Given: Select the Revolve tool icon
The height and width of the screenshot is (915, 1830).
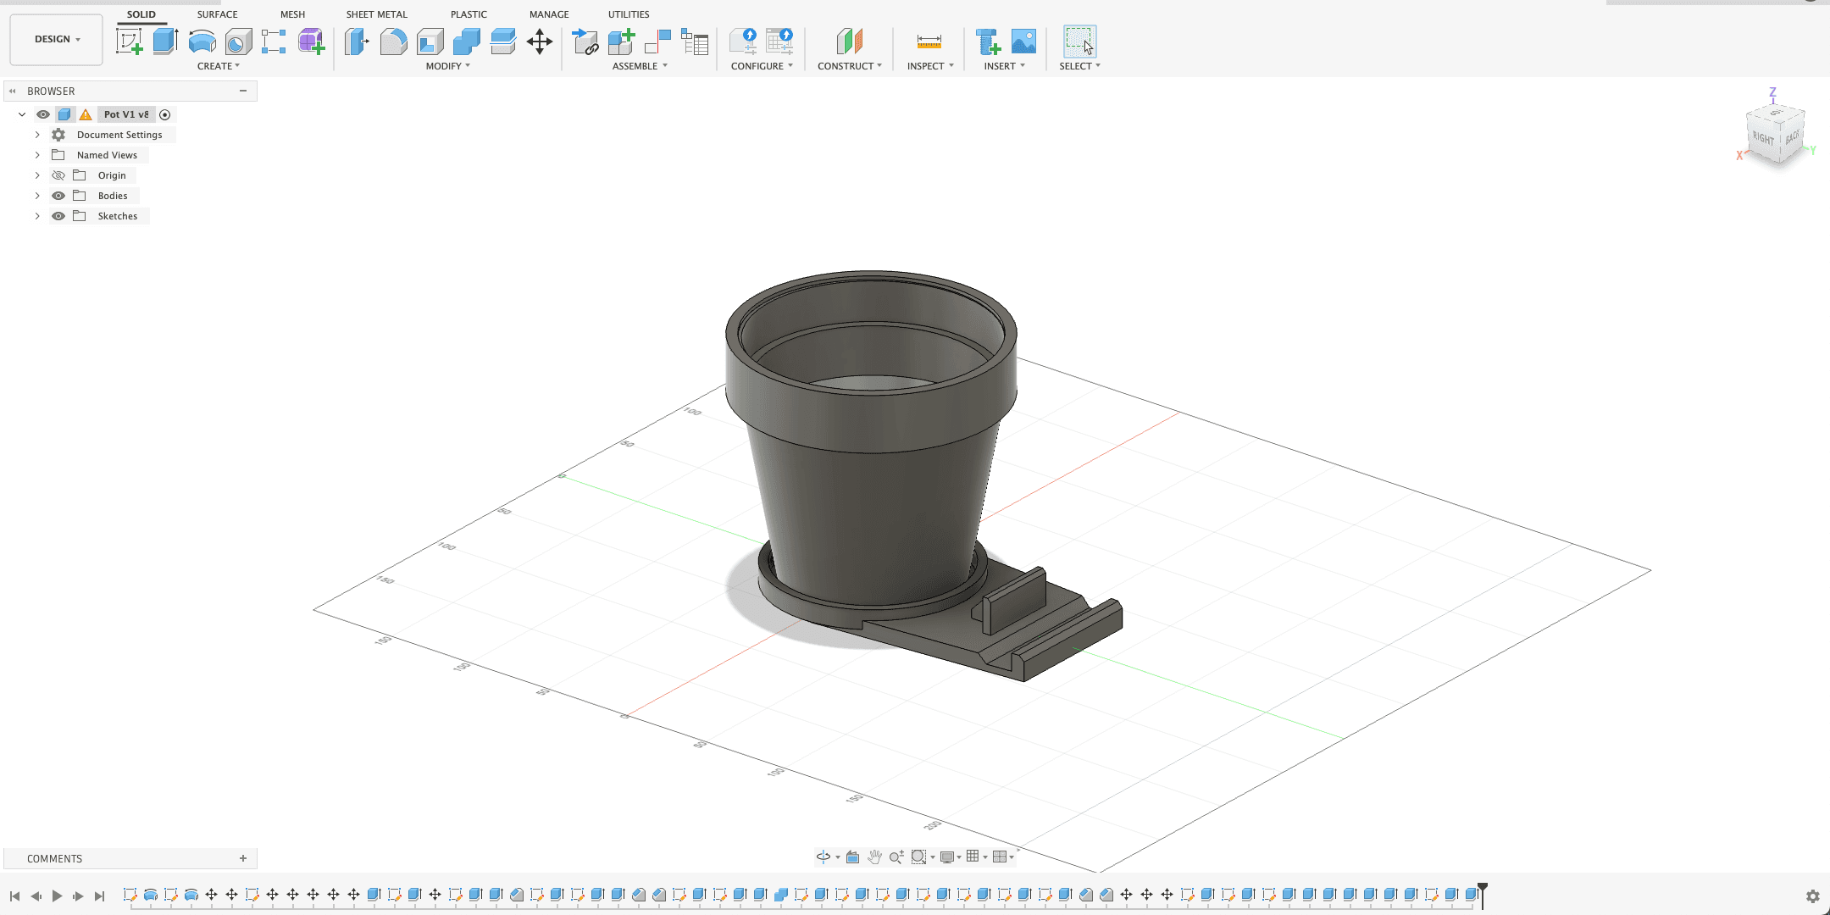Looking at the screenshot, I should tap(202, 41).
